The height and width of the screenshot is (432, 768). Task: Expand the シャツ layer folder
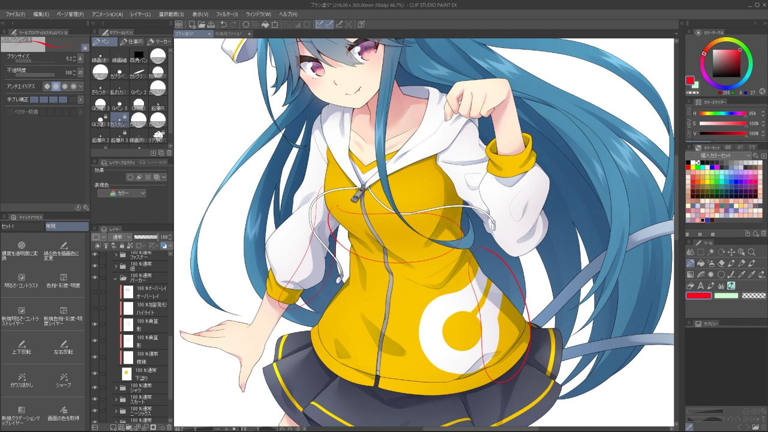[116, 388]
